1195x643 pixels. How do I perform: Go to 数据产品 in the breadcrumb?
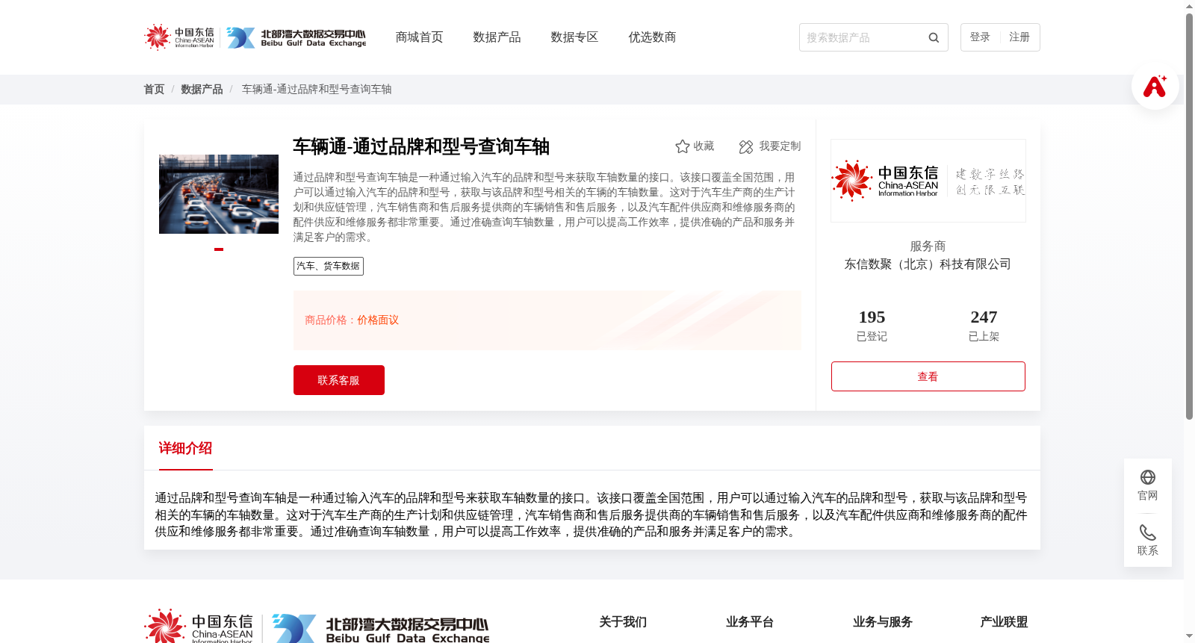coord(202,89)
